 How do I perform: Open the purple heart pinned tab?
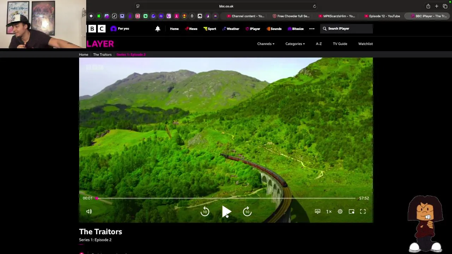(122, 16)
